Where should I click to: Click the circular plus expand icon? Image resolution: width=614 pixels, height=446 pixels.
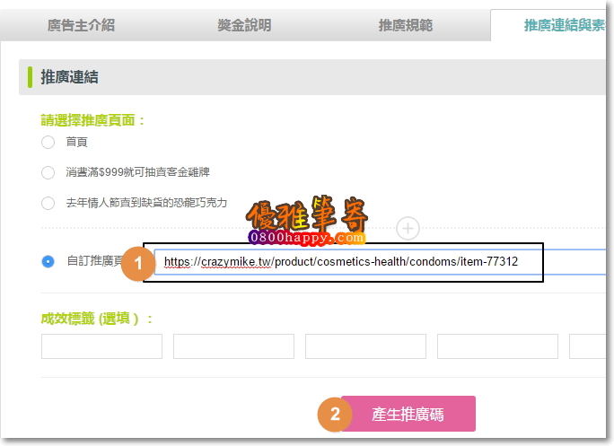(x=408, y=228)
